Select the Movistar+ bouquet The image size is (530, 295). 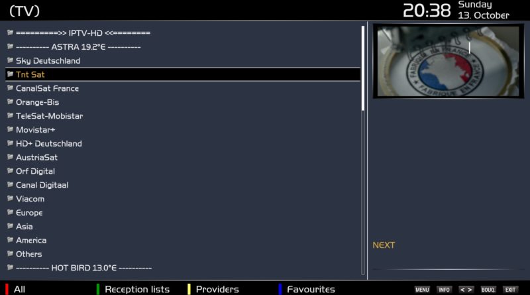pyautogui.click(x=183, y=130)
